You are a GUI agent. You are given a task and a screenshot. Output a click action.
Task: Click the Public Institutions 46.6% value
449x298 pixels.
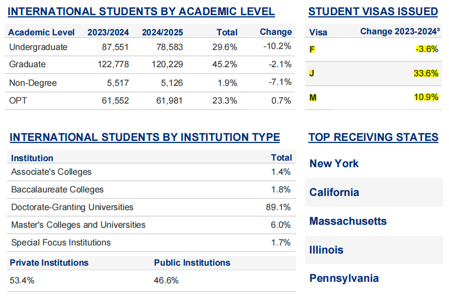(166, 281)
